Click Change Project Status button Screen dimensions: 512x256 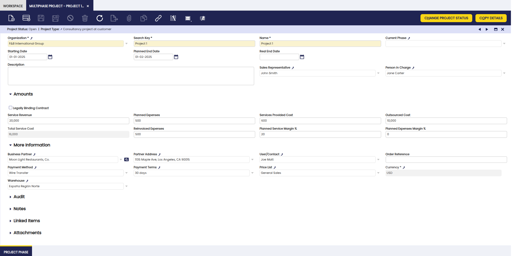pos(446,18)
